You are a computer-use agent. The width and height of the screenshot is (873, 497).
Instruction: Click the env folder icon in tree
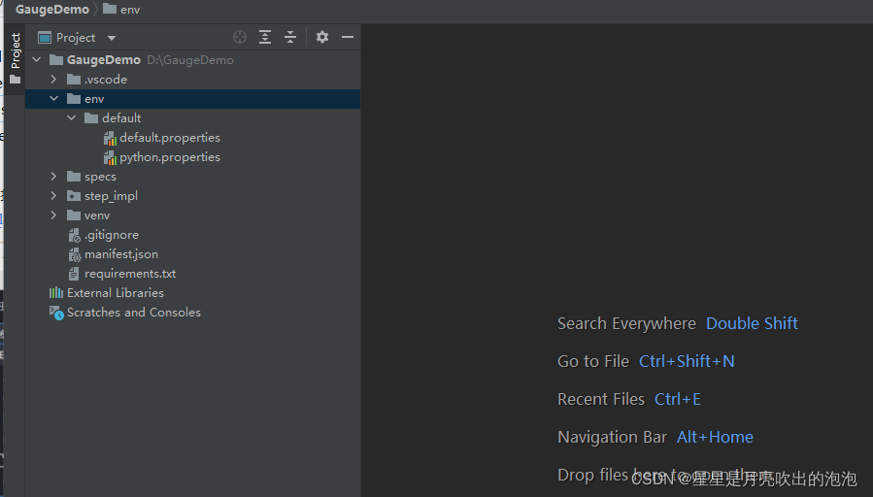click(74, 98)
